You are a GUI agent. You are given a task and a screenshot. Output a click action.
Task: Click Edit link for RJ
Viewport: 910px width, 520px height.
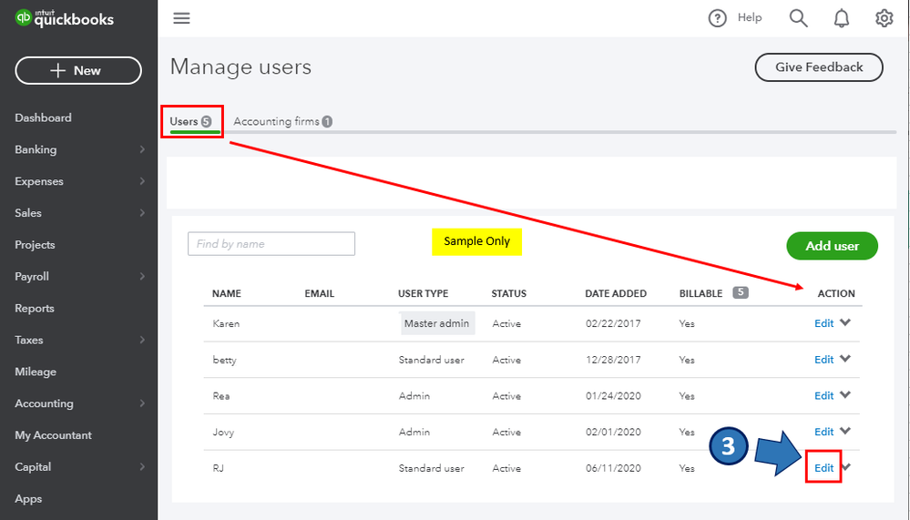(823, 468)
